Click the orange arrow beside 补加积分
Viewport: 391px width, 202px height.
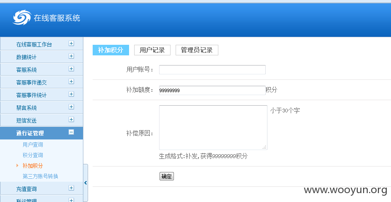coord(17,165)
